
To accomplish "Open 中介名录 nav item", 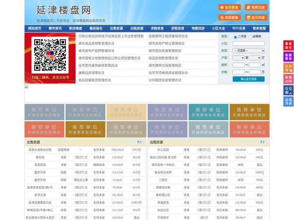I will click(239, 29).
